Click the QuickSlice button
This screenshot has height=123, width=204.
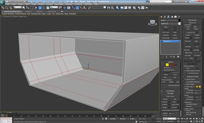188,47
